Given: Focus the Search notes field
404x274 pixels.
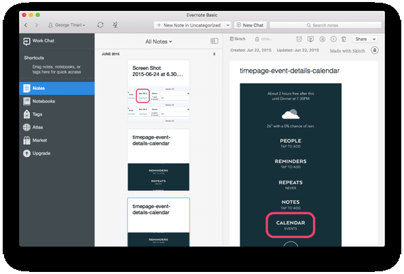Looking at the screenshot, I should pyautogui.click(x=325, y=25).
